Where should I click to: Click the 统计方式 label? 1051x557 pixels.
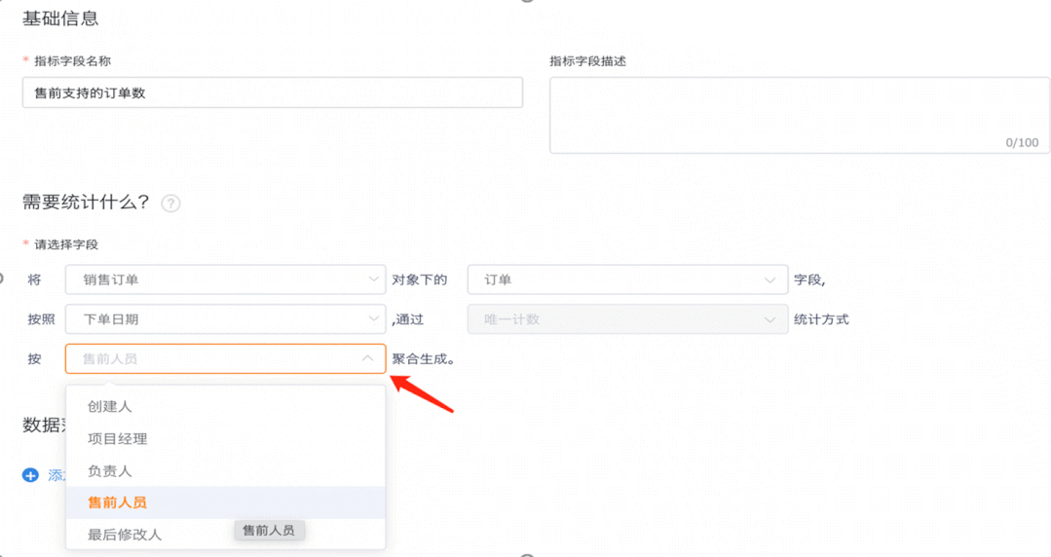[x=821, y=319]
